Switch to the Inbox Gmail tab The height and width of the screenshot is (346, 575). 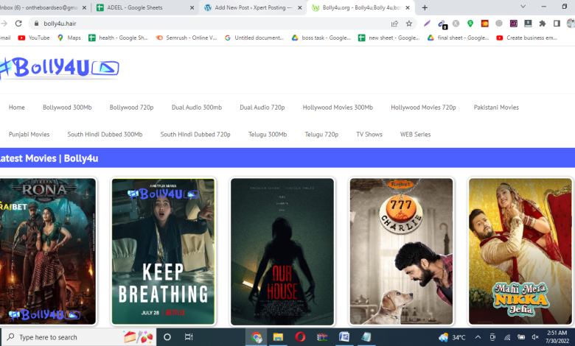coord(43,7)
